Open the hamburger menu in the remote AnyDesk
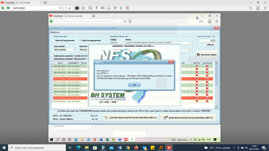The height and width of the screenshot is (151, 269). pos(217,21)
